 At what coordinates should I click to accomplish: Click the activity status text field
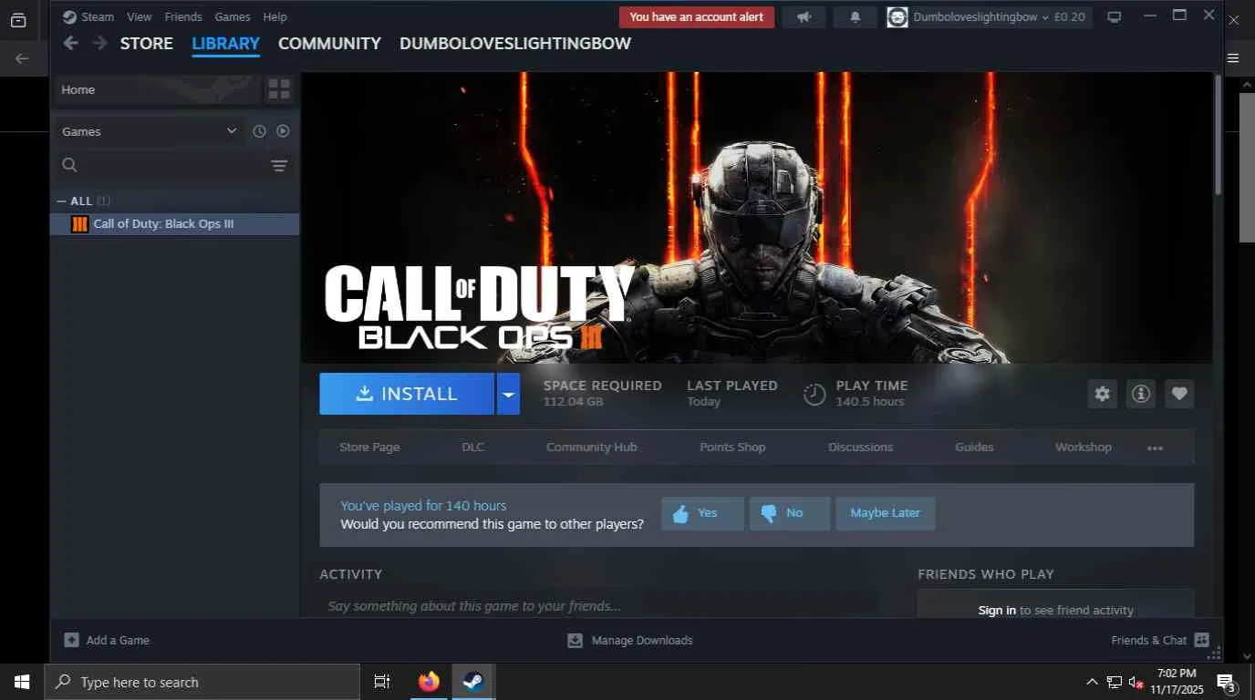[x=598, y=606]
